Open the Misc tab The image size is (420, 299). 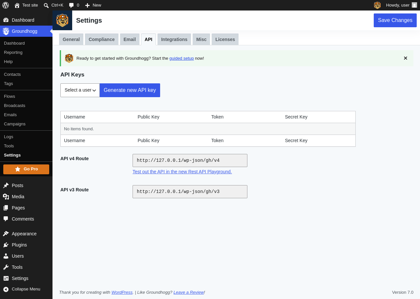click(201, 39)
